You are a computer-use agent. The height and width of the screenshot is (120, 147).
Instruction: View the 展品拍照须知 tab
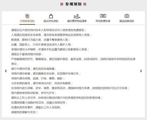tap(127, 21)
